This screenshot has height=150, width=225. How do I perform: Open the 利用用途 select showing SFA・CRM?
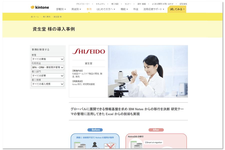(x=48, y=67)
